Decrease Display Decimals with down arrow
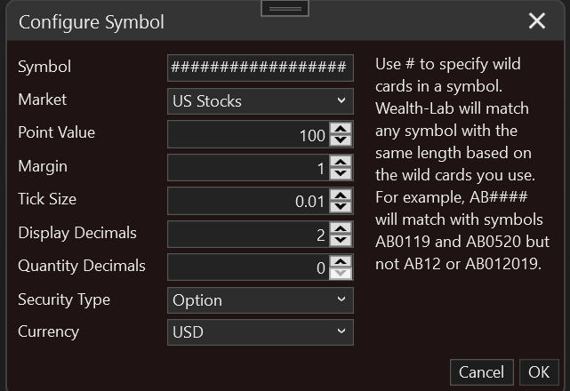This screenshot has height=391, width=570. click(341, 240)
